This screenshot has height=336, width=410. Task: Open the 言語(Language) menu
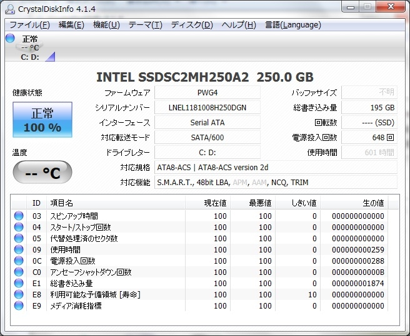(292, 25)
